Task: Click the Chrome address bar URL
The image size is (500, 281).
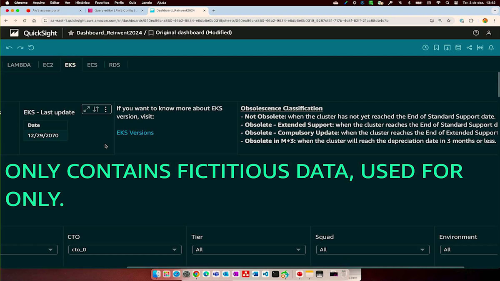Action: coord(220,20)
